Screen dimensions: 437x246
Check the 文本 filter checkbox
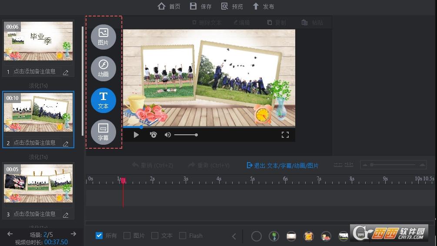pos(155,236)
